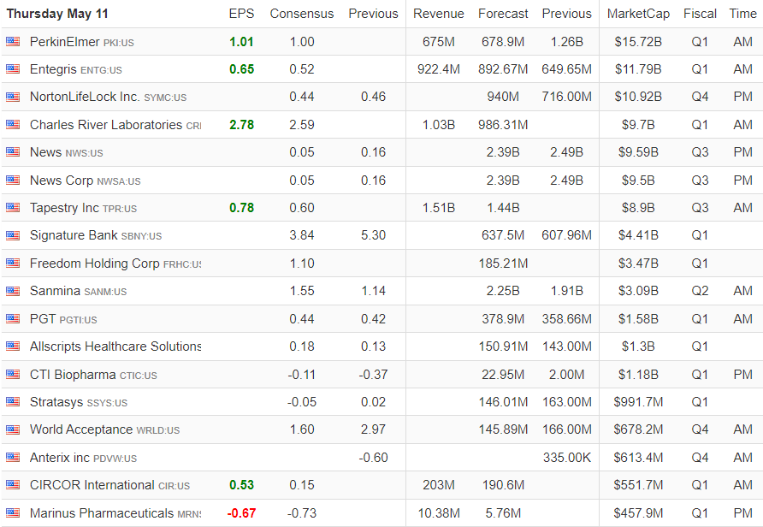Open the News Corp NWSA:US link
The image size is (763, 527).
point(86,181)
